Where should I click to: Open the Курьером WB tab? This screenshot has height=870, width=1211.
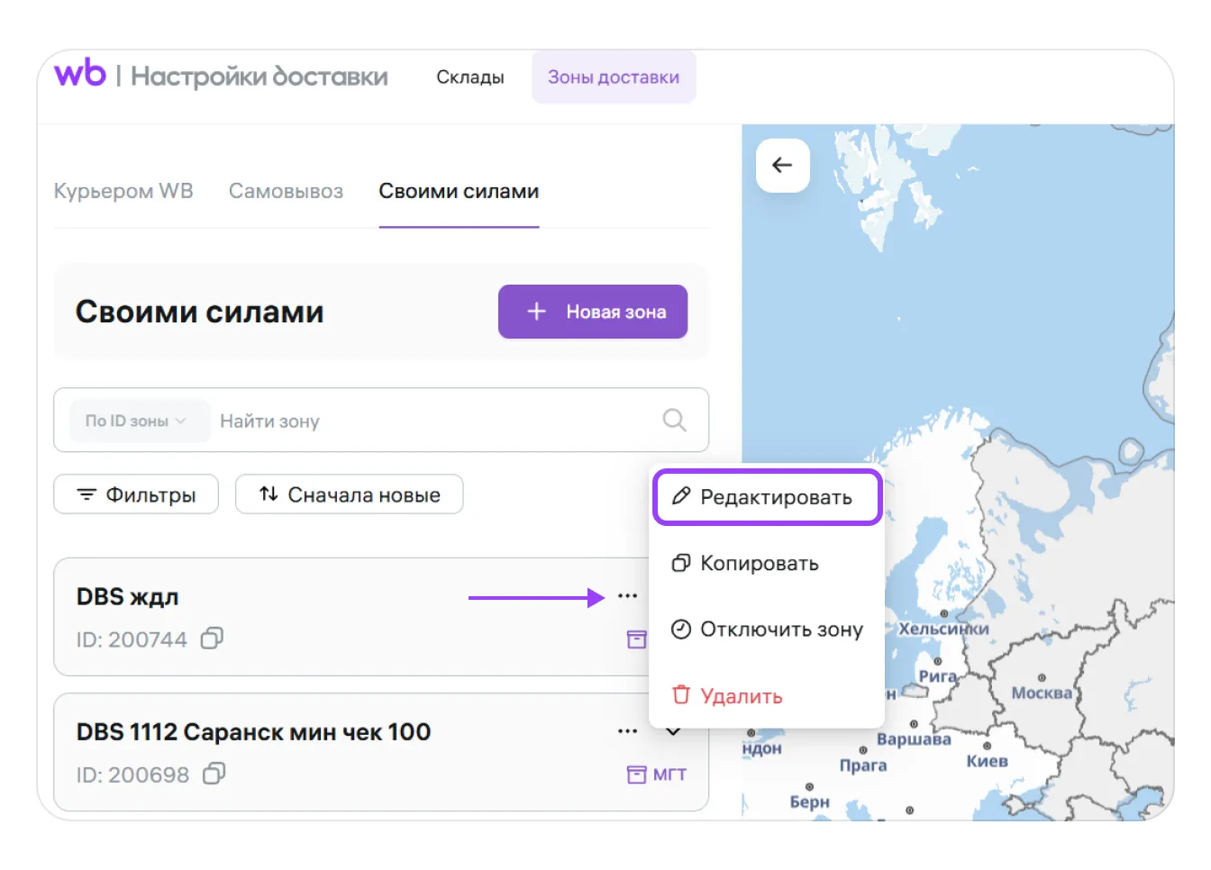point(123,191)
